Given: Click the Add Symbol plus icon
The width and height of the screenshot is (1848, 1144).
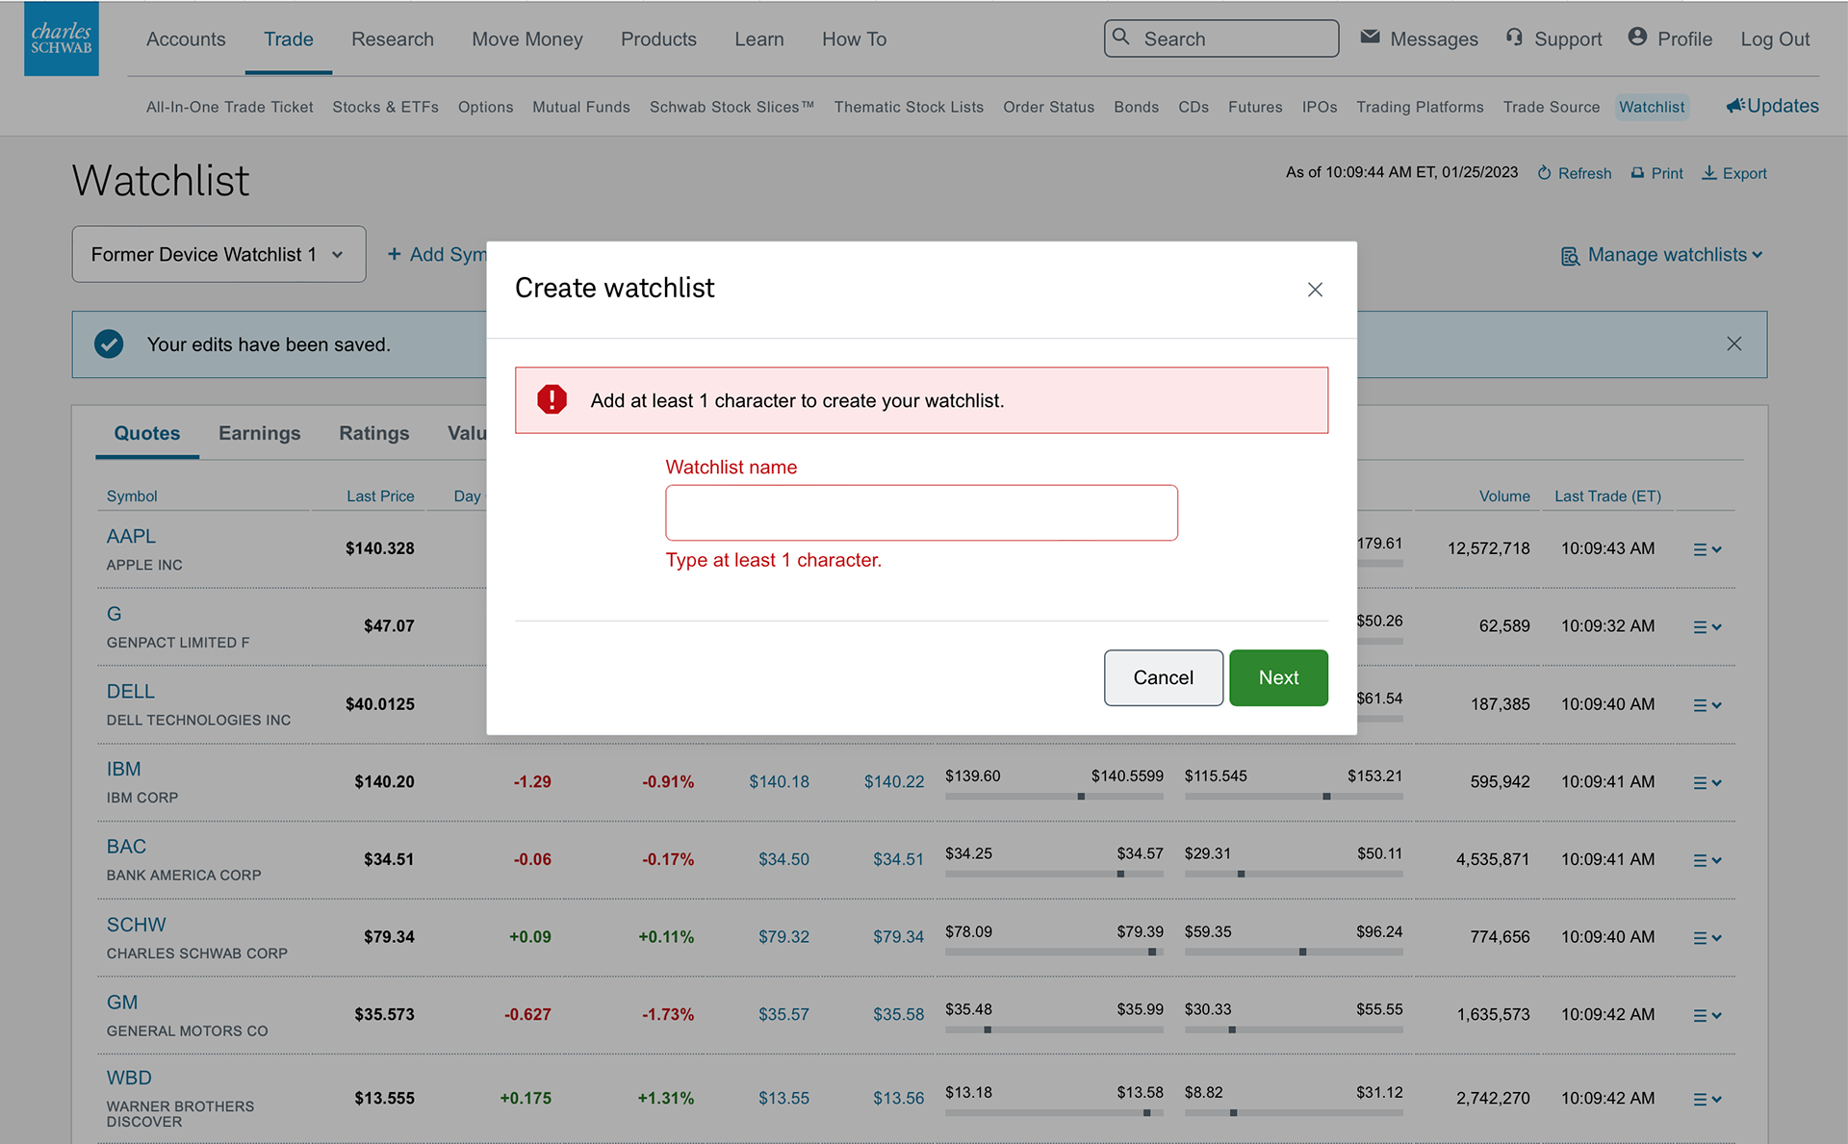Looking at the screenshot, I should click(394, 254).
